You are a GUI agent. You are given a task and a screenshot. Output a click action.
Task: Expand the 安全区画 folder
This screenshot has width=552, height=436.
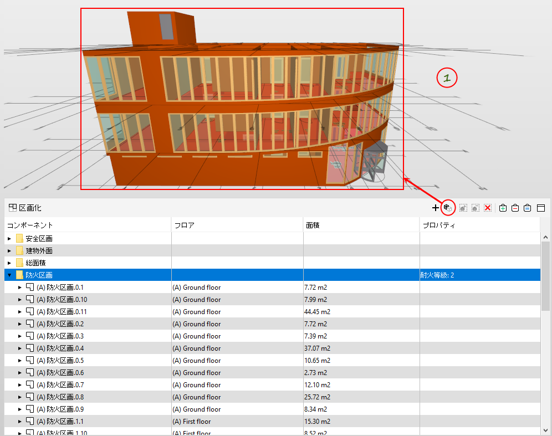pyautogui.click(x=9, y=239)
